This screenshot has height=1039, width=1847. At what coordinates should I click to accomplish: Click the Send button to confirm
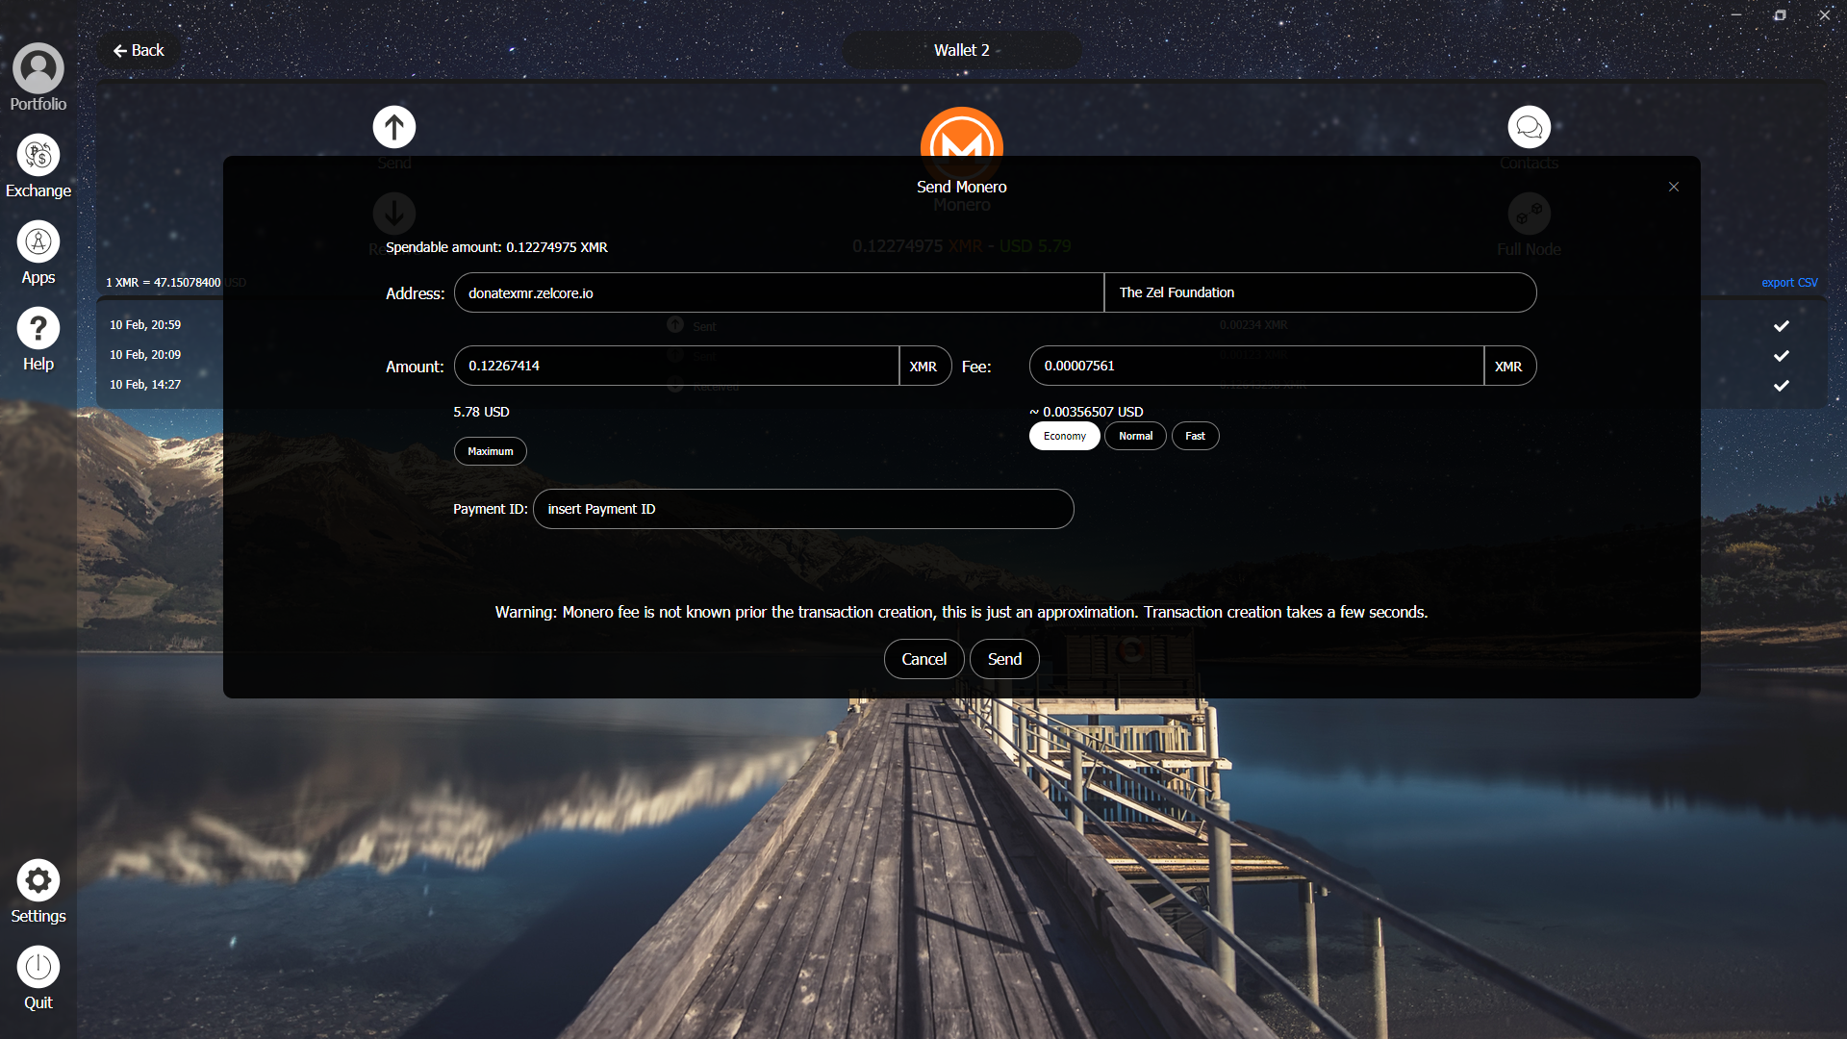click(1004, 659)
